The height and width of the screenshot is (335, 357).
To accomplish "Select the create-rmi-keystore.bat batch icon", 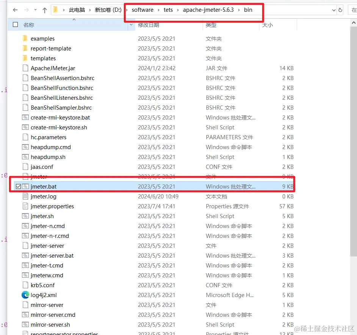I will pos(25,117).
